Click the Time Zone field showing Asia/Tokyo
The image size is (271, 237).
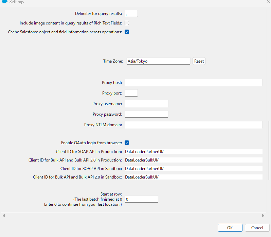pyautogui.click(x=158, y=61)
